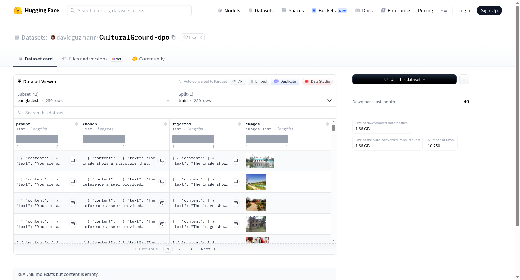Click the rejected column histogram bar
The image size is (520, 280).
pyautogui.click(x=193, y=139)
